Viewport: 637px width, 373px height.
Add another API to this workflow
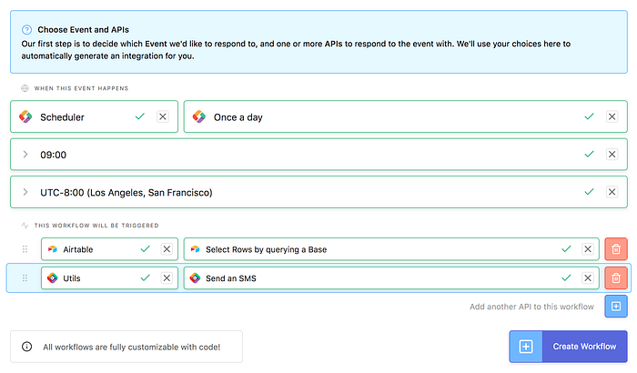(x=616, y=307)
